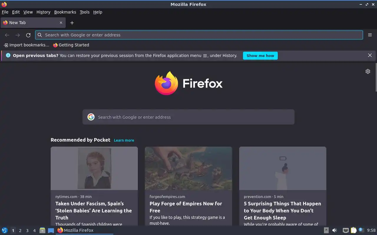The width and height of the screenshot is (377, 235).
Task: Close the New Tab tab
Action: pos(61,23)
